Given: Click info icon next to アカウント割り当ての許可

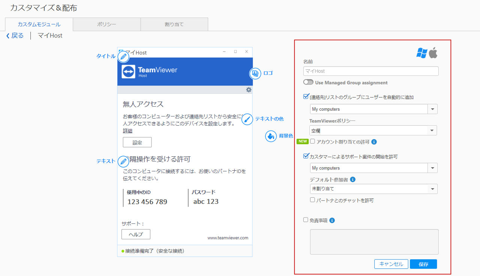Looking at the screenshot, I should tap(374, 142).
